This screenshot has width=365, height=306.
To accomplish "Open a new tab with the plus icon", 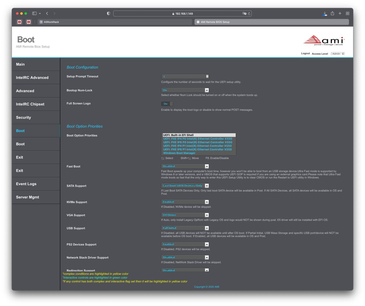I will tap(340, 13).
